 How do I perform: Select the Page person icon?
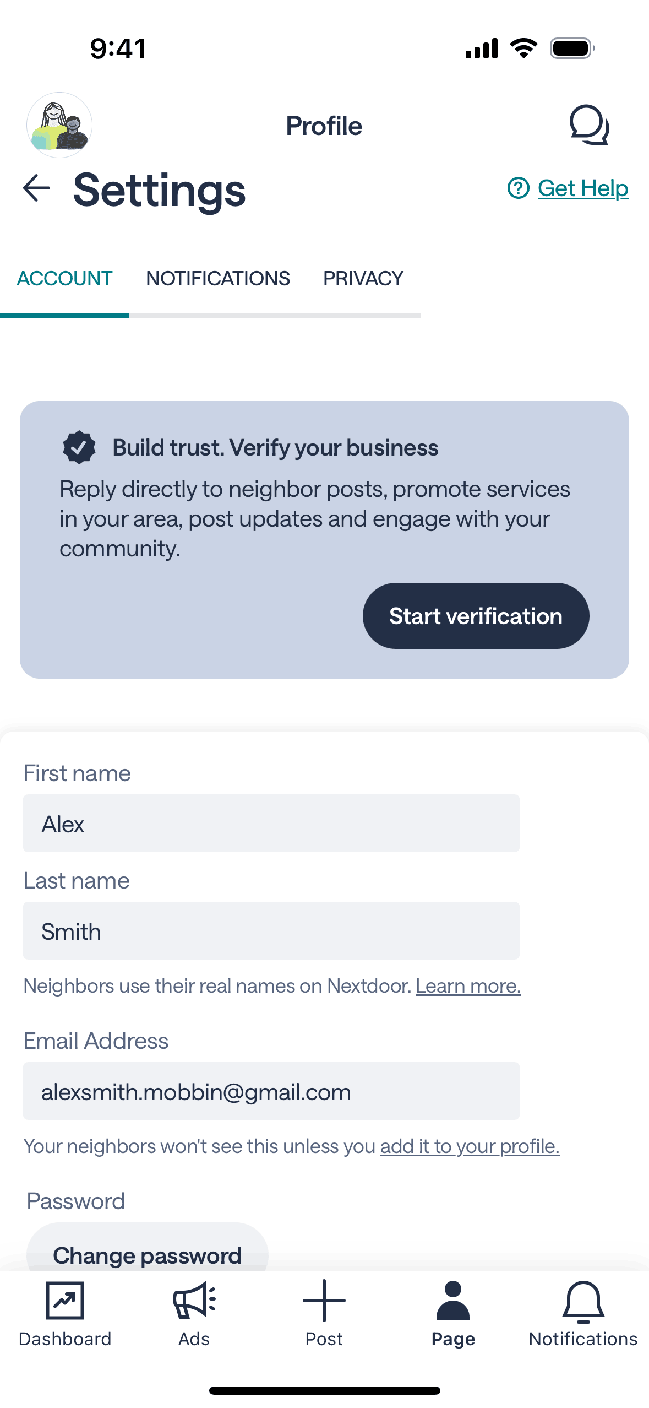(453, 1300)
